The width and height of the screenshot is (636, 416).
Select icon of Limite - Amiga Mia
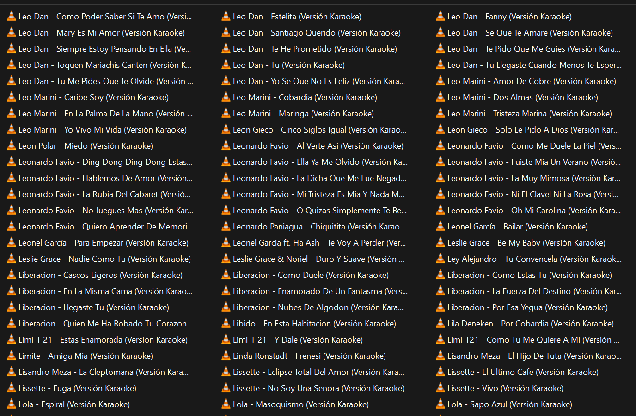(x=12, y=356)
